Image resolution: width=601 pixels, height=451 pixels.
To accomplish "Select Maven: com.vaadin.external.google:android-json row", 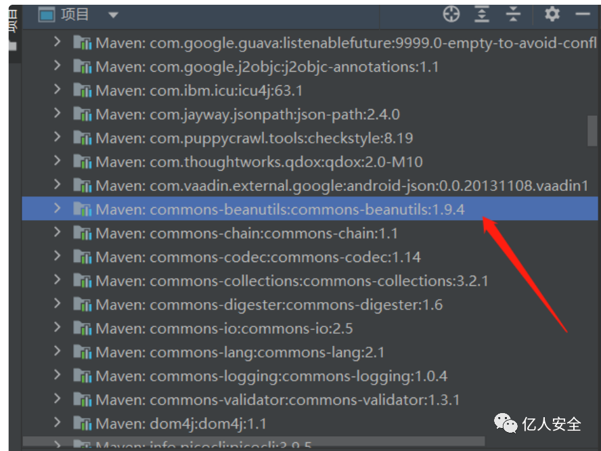I will [x=310, y=186].
